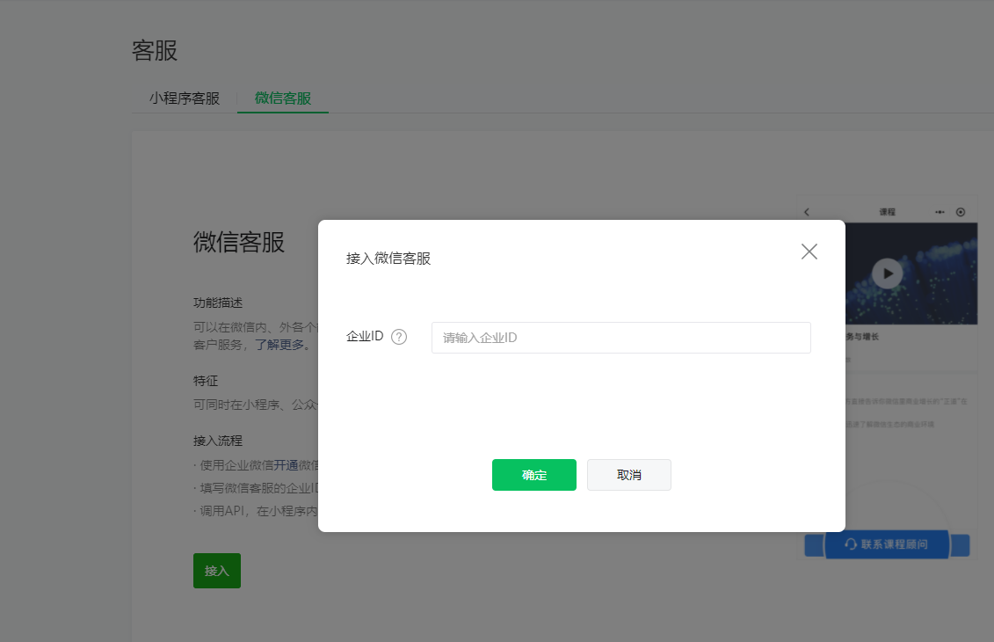994x642 pixels.
Task: Cancel the dialog using 取消
Action: click(628, 475)
